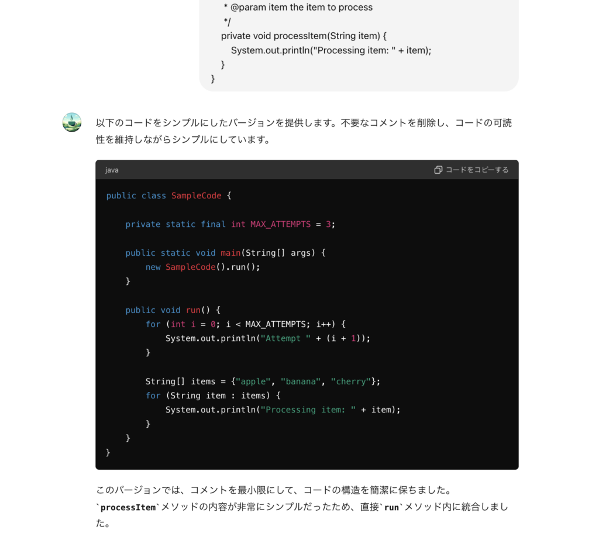Click the main method name in code

(x=230, y=253)
